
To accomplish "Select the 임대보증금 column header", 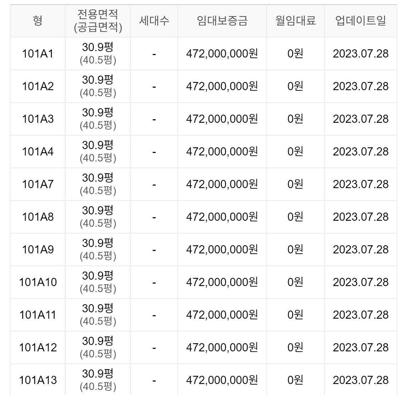I will coord(222,21).
